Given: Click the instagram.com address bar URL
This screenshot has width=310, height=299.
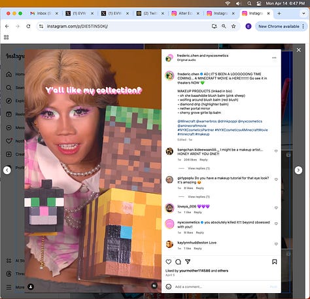Looking at the screenshot, I should (x=77, y=26).
